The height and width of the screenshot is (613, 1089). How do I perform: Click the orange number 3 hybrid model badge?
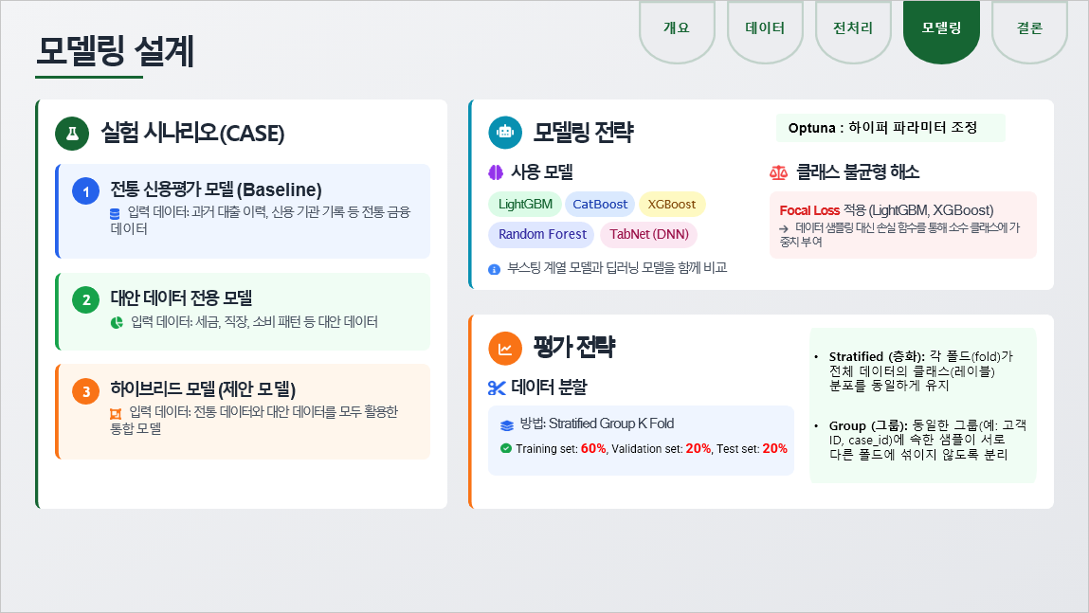[86, 390]
